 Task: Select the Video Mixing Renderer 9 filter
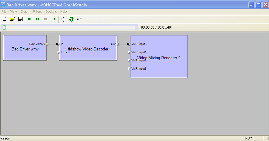tap(159, 57)
